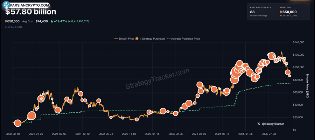
Task: Click the Total BTC 650,000 value in the card
Action: [x=288, y=12]
